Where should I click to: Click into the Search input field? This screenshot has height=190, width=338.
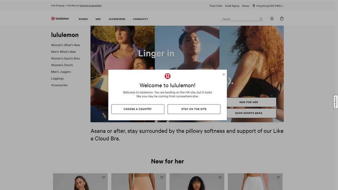240,19
